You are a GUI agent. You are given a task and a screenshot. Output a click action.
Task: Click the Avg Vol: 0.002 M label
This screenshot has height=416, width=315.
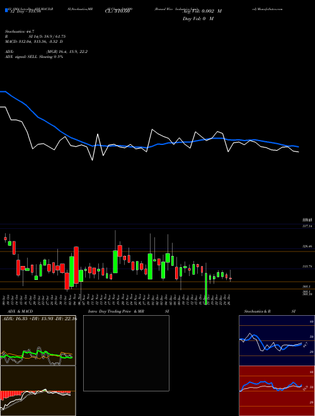point(202,11)
